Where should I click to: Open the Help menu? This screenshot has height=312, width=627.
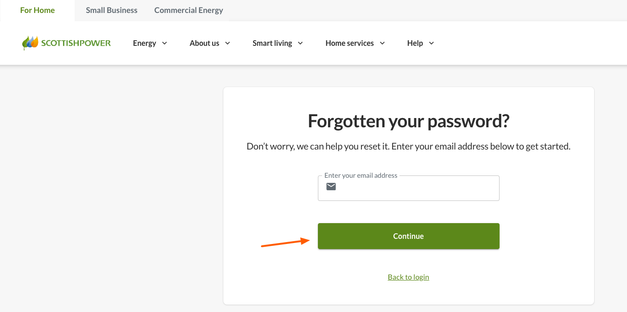415,43
